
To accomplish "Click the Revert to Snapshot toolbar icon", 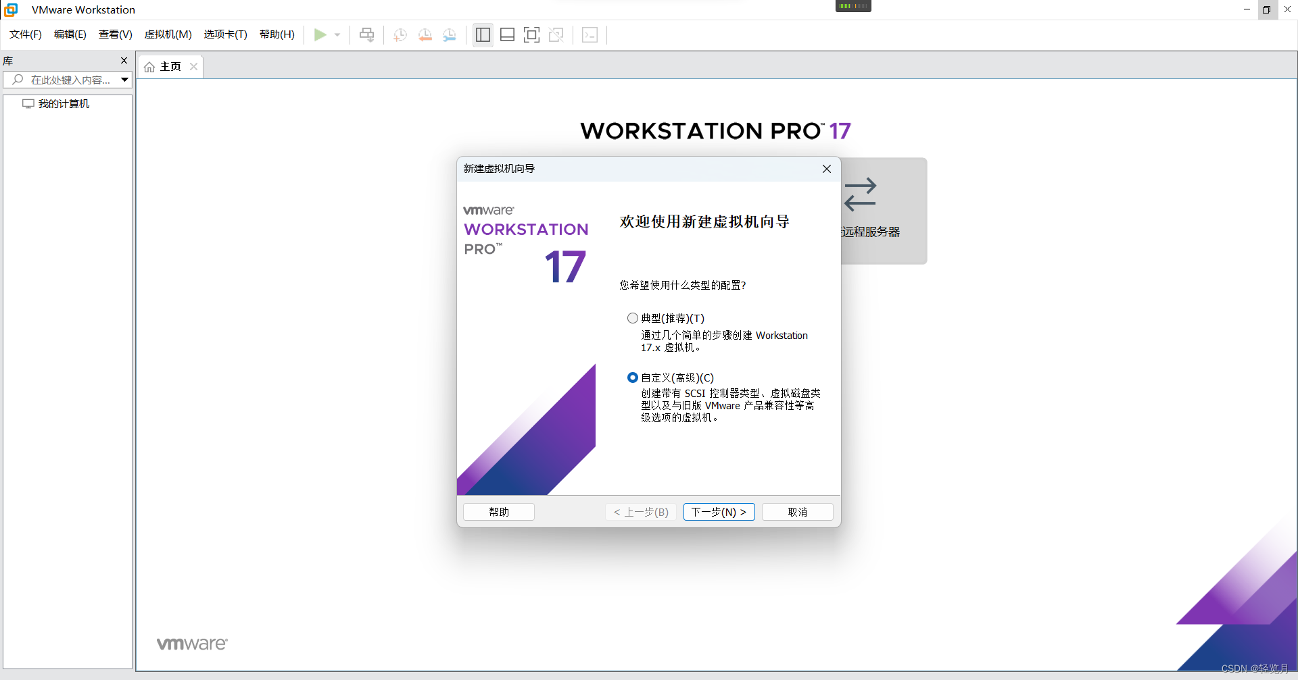I will [425, 35].
